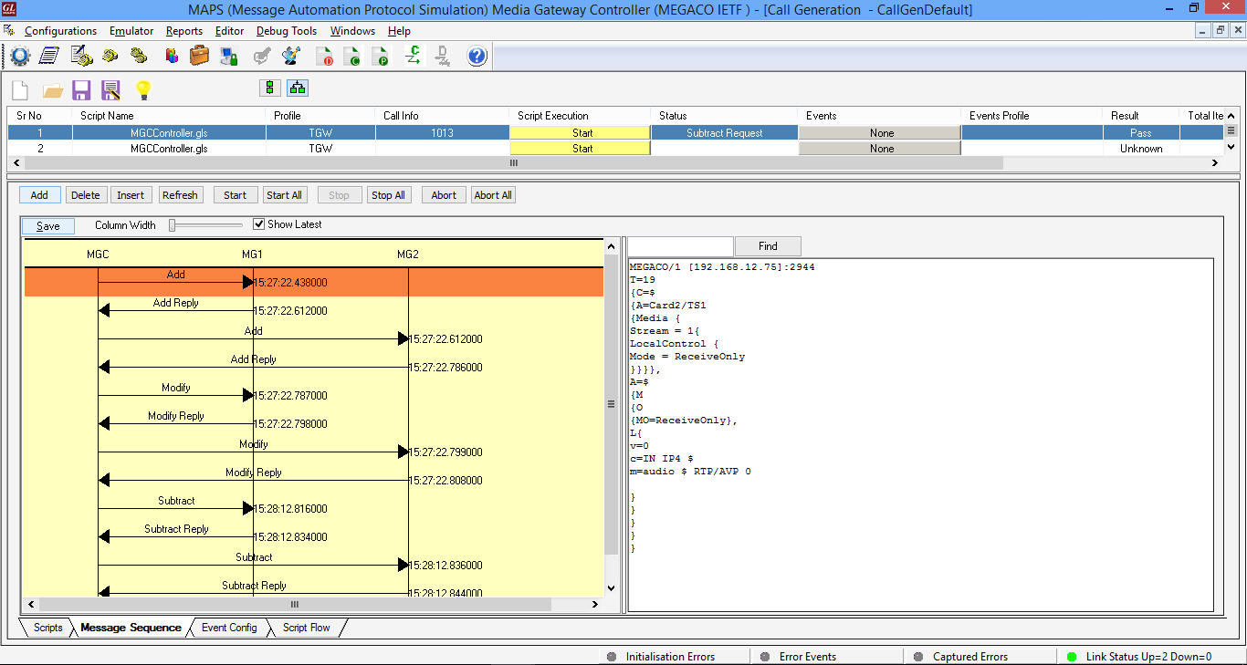Click the Start All button

[284, 195]
